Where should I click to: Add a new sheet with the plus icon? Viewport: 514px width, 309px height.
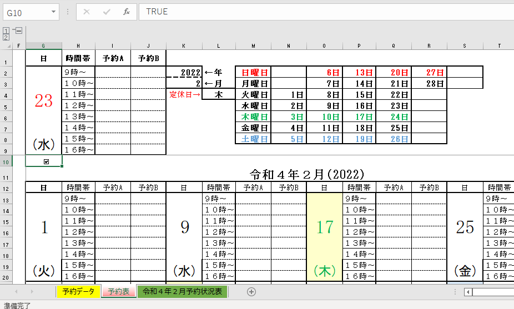pyautogui.click(x=251, y=292)
